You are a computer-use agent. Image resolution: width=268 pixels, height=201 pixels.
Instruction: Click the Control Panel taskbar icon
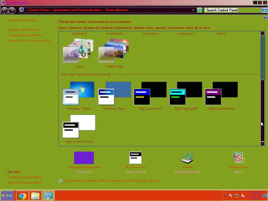[x=48, y=196]
